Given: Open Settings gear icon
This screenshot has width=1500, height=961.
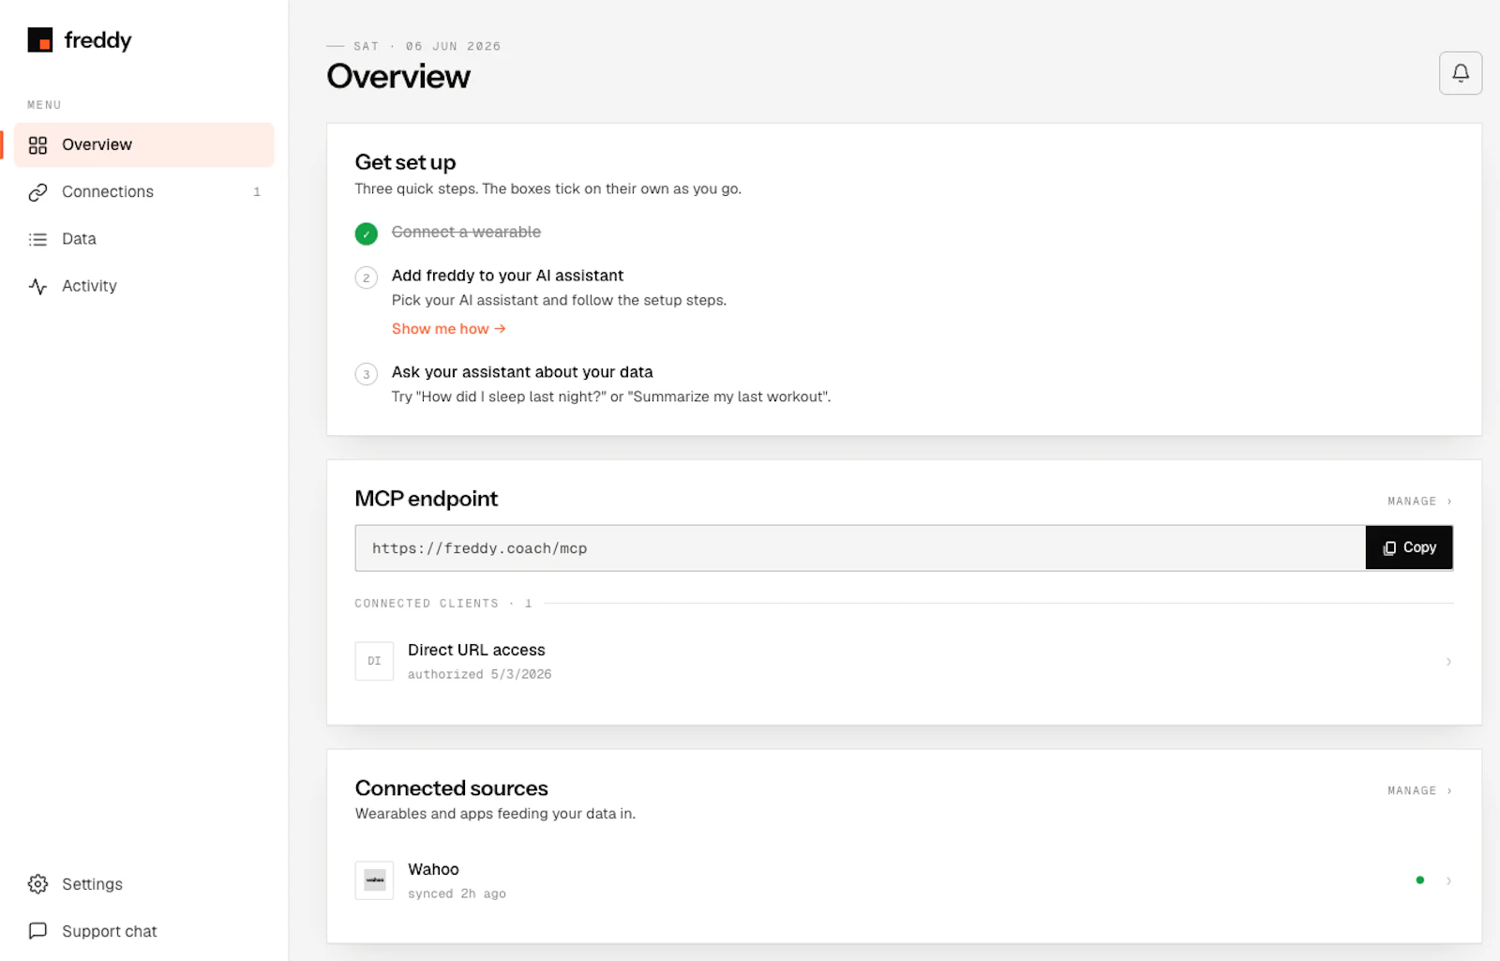Looking at the screenshot, I should tap(37, 884).
